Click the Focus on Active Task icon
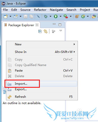The image size is (98, 122). (53, 32)
